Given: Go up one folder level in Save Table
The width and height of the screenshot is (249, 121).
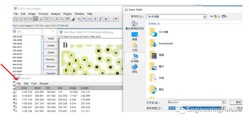Looking at the screenshot, I should click(216, 16).
